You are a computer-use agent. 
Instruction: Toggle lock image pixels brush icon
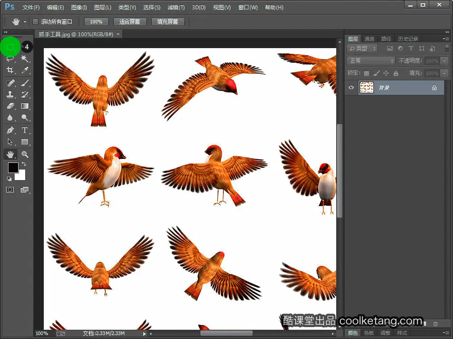pyautogui.click(x=376, y=73)
